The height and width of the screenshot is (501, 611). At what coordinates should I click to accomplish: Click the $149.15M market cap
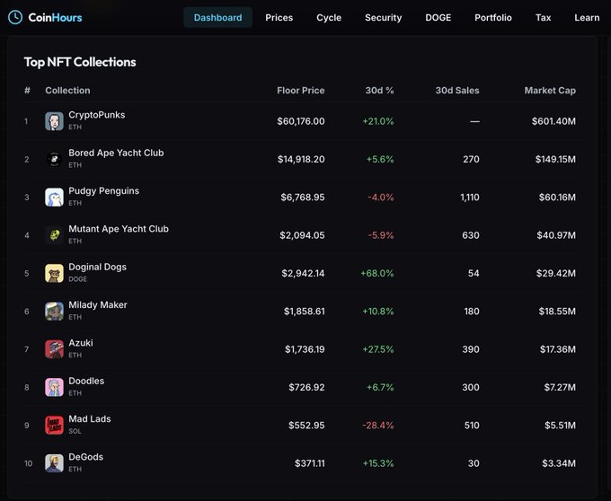pyautogui.click(x=555, y=159)
